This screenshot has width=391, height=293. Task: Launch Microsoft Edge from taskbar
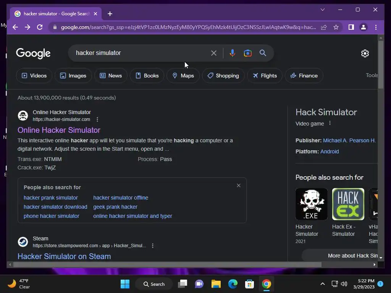tap(233, 284)
